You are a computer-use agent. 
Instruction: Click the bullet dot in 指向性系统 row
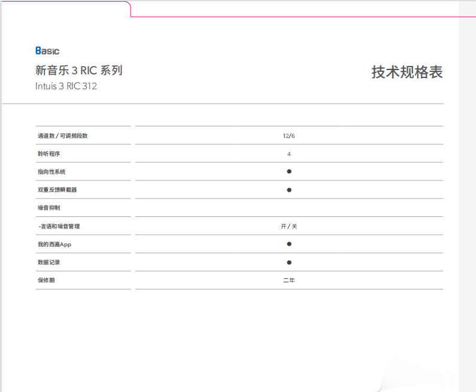[289, 171]
